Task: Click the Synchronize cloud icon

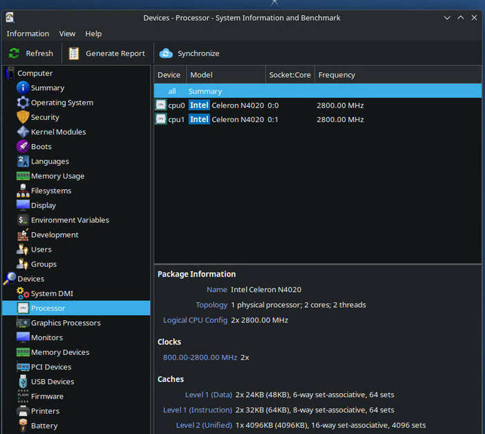Action: pyautogui.click(x=166, y=53)
